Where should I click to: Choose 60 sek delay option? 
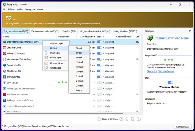pos(79,53)
